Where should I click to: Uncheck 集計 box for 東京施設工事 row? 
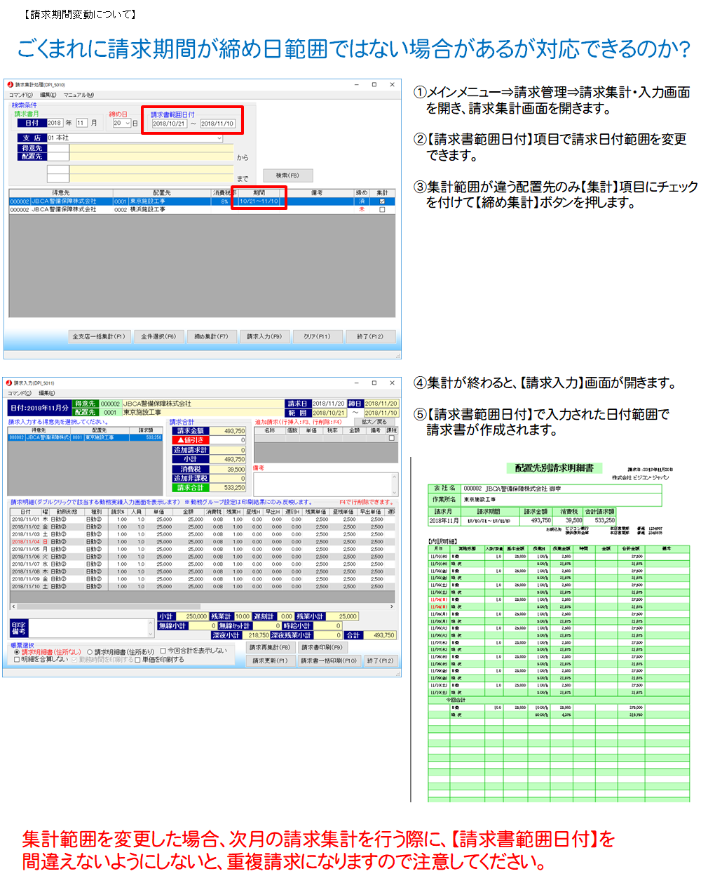[x=382, y=201]
